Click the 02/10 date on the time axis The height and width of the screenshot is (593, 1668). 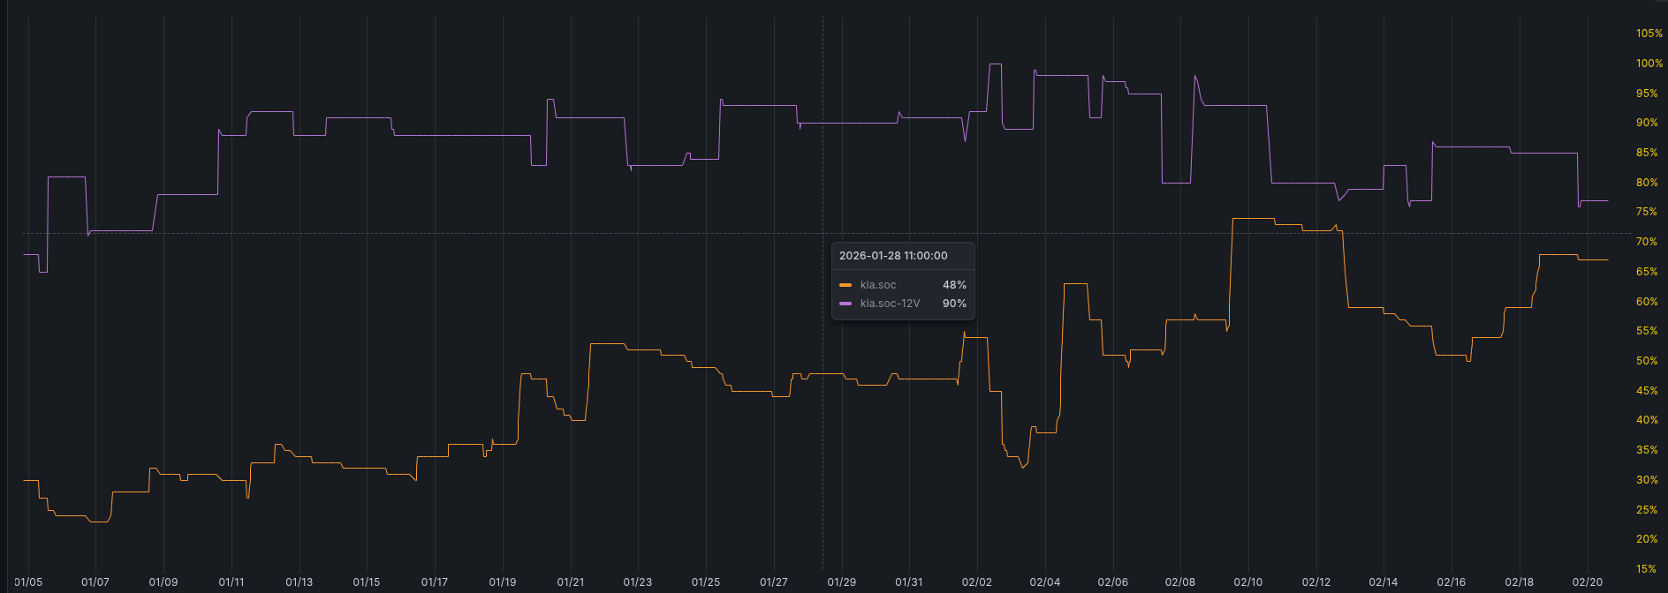1248,582
